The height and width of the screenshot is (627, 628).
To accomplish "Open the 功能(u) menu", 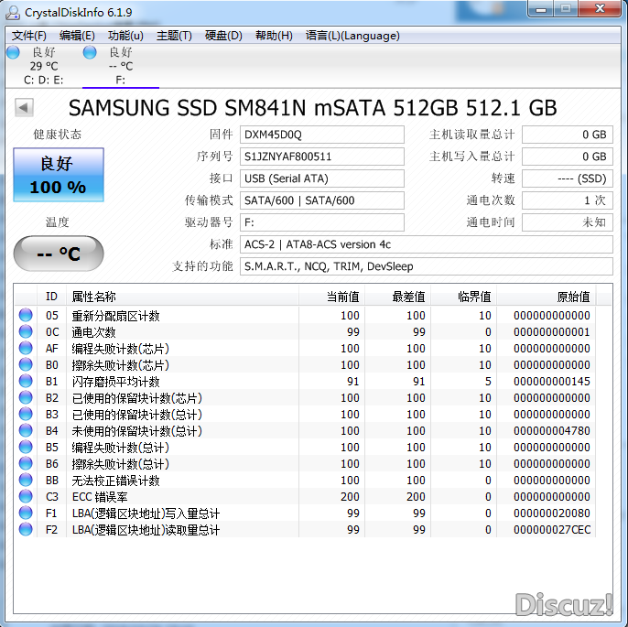I will click(125, 36).
